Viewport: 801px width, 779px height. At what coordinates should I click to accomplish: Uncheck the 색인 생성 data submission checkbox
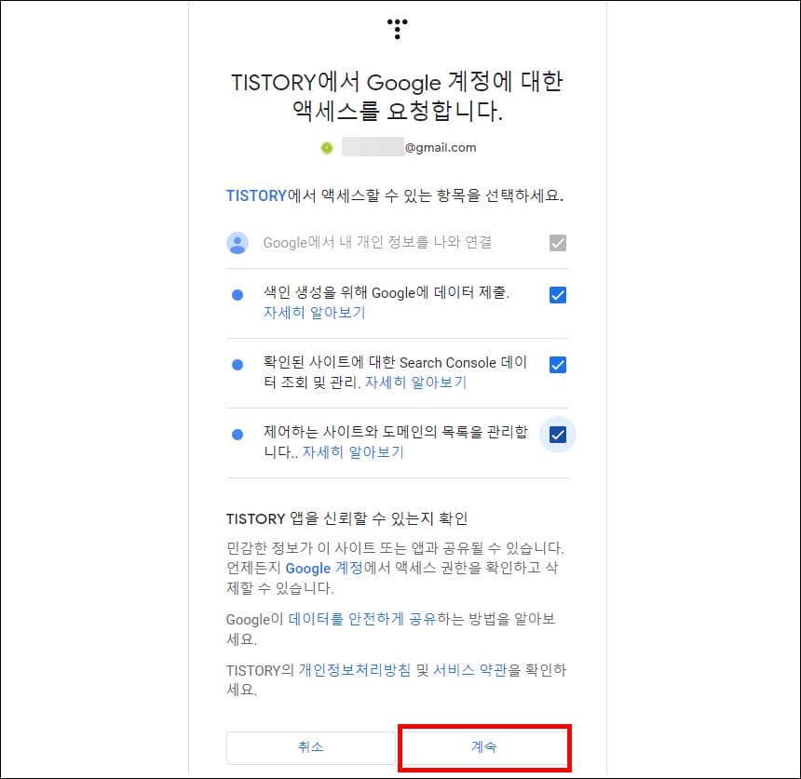click(x=557, y=294)
